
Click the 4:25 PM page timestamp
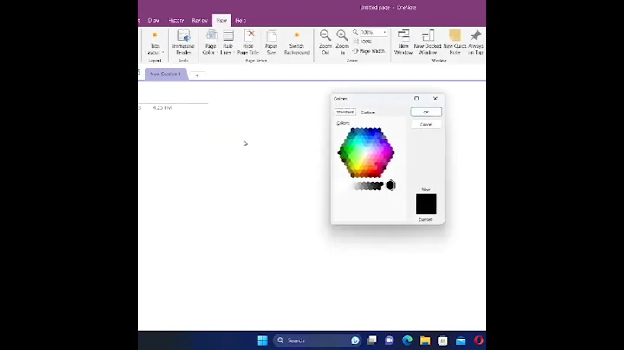162,107
